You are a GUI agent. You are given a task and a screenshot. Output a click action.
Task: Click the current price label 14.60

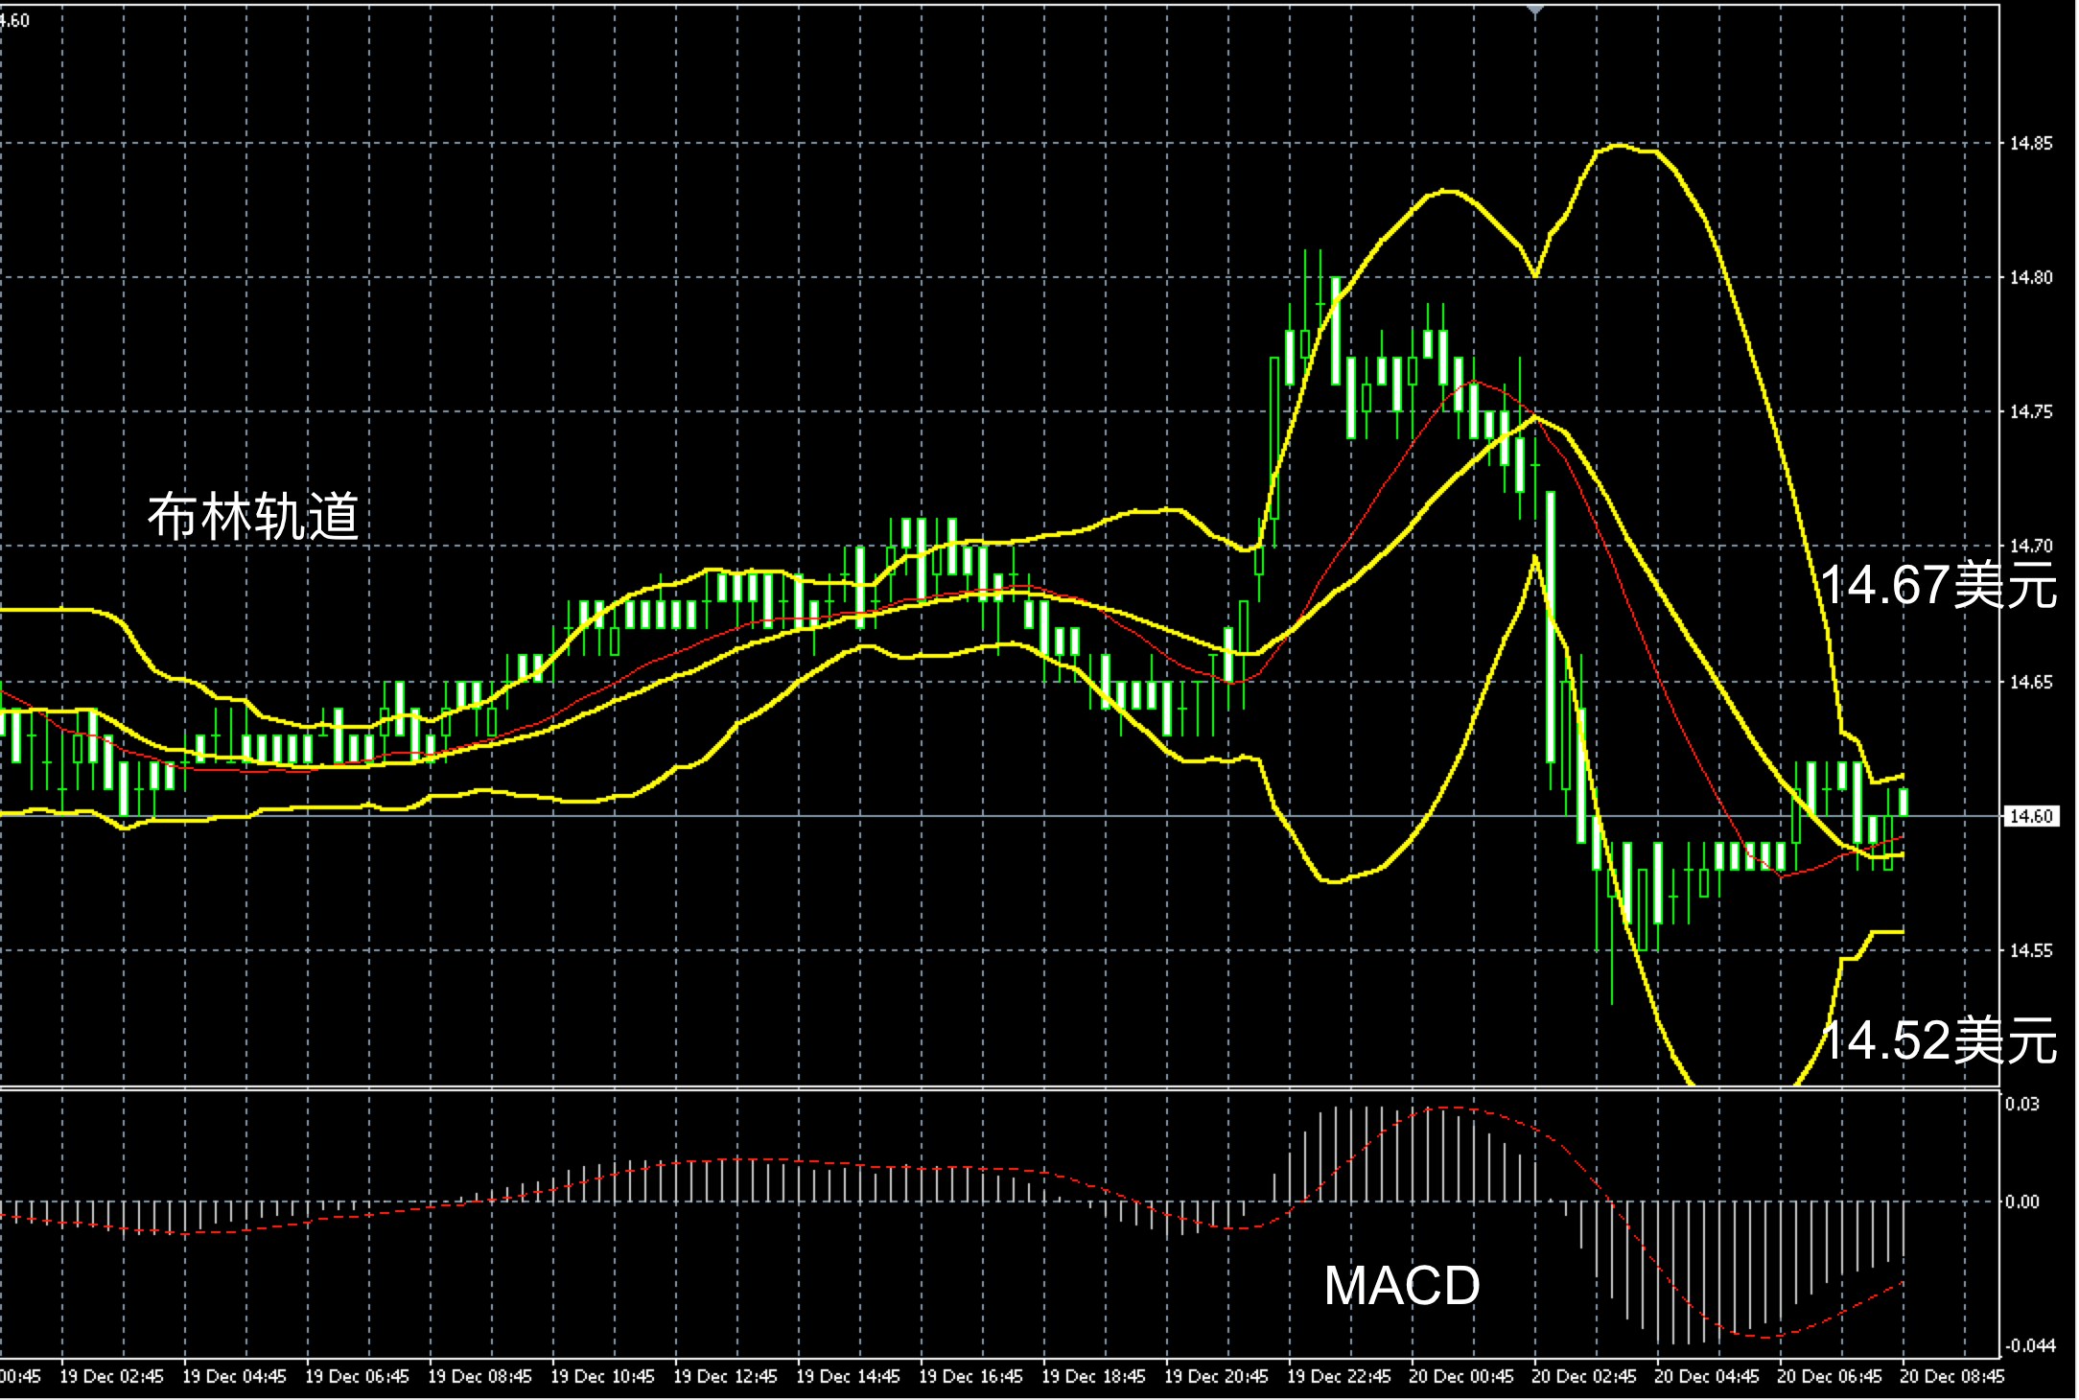click(2030, 816)
